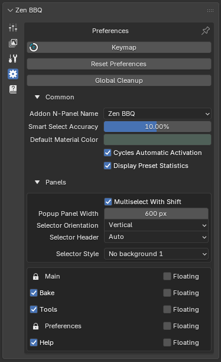Uncheck Display Preset Statistics
Viewport: 221px width, 362px height.
(108, 166)
